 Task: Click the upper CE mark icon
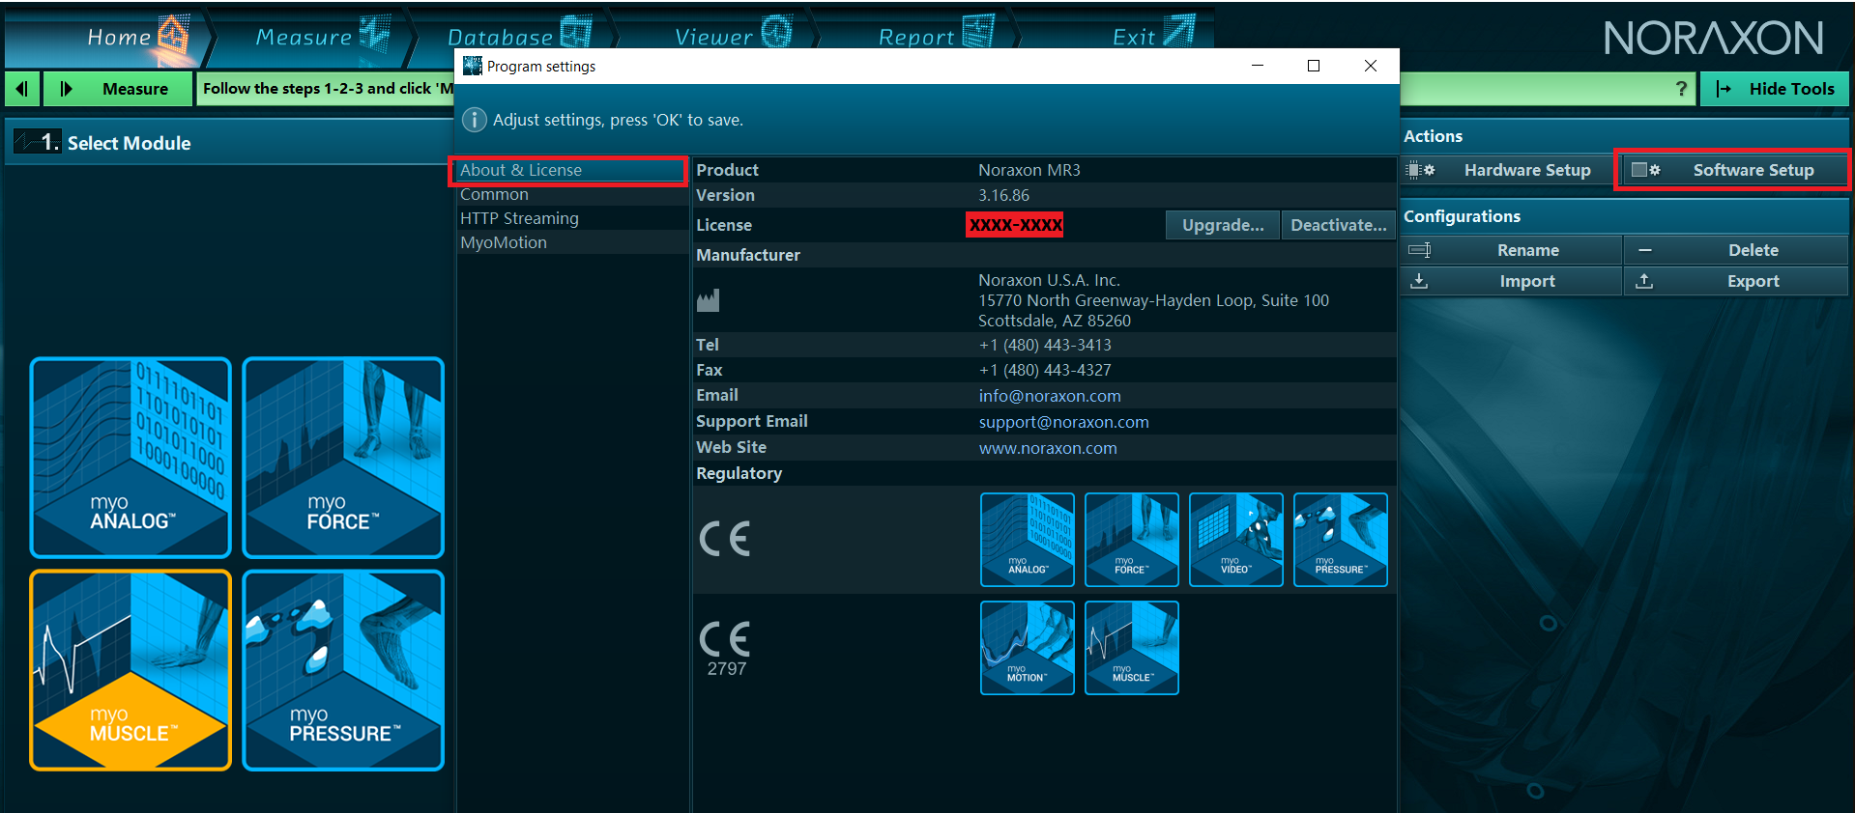tap(725, 539)
